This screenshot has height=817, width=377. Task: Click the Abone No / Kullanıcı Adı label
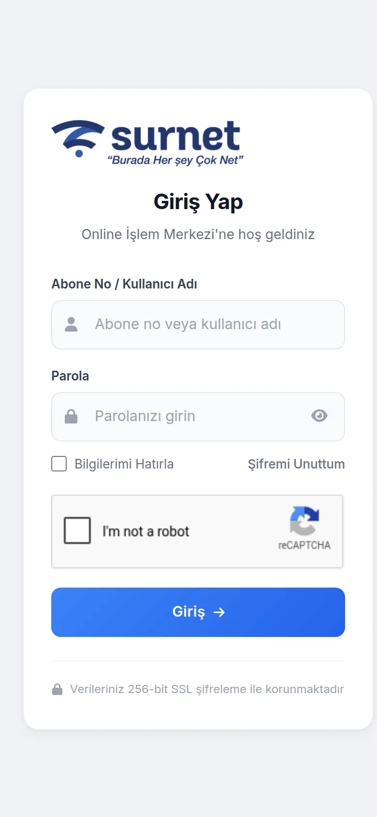coord(124,284)
